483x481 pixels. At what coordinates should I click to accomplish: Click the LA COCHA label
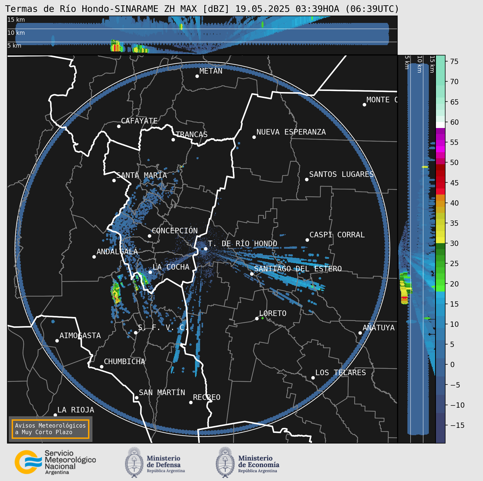[x=171, y=267]
